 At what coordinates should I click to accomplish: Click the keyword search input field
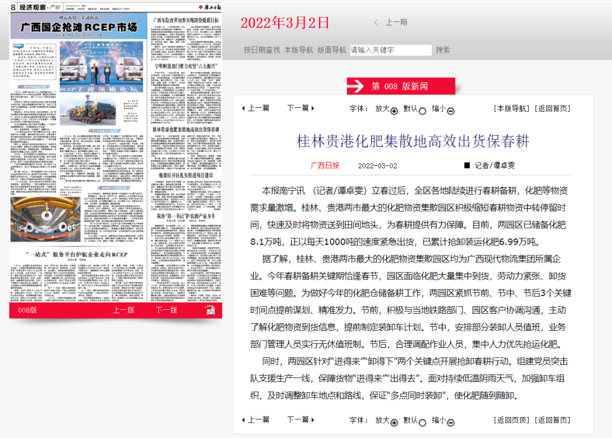(x=390, y=50)
